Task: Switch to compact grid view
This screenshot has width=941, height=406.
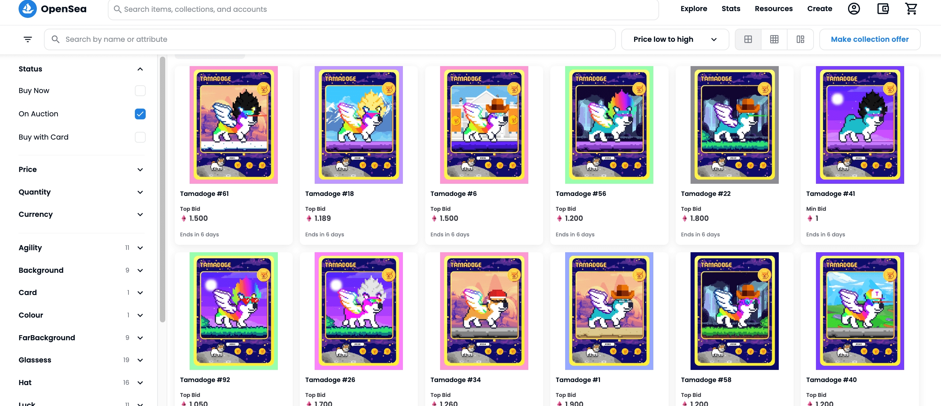Action: point(774,39)
